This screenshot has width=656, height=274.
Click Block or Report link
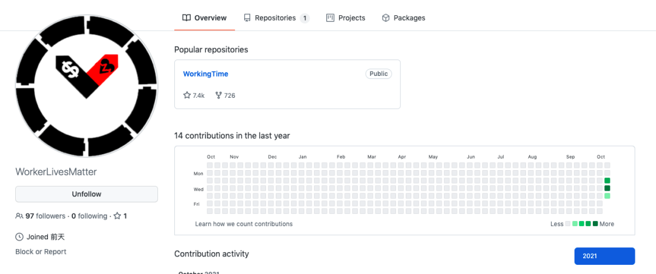pyautogui.click(x=41, y=252)
